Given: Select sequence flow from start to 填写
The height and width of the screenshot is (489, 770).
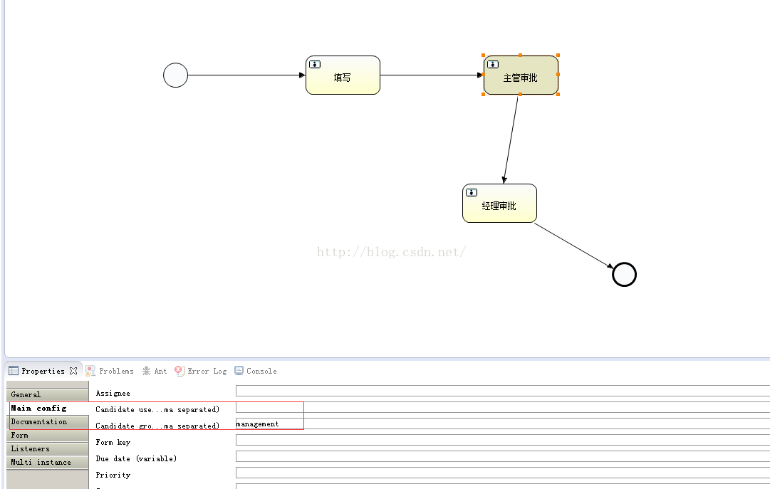Looking at the screenshot, I should (x=246, y=75).
